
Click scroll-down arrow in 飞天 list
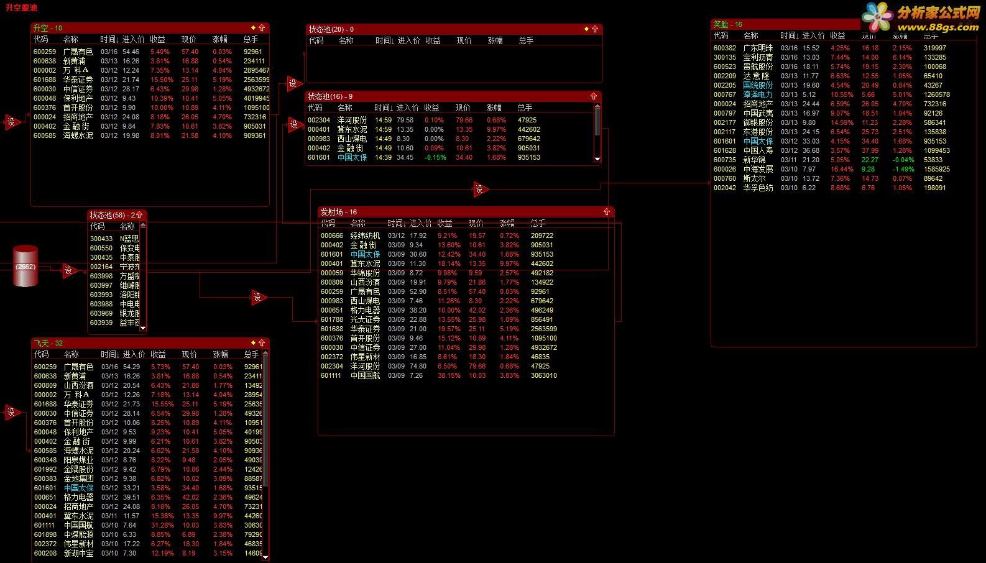click(265, 557)
